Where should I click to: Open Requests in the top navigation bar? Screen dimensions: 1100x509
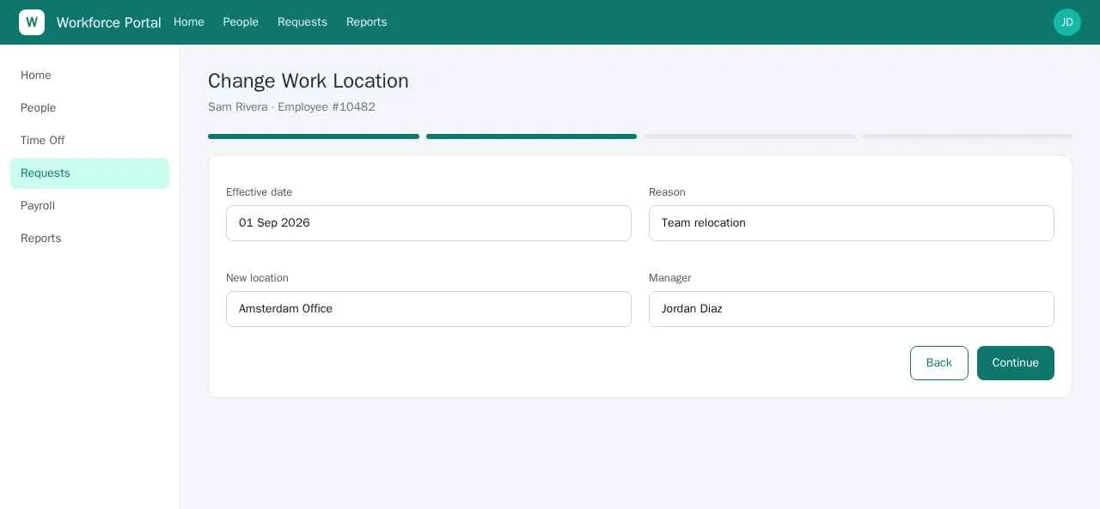(x=302, y=22)
